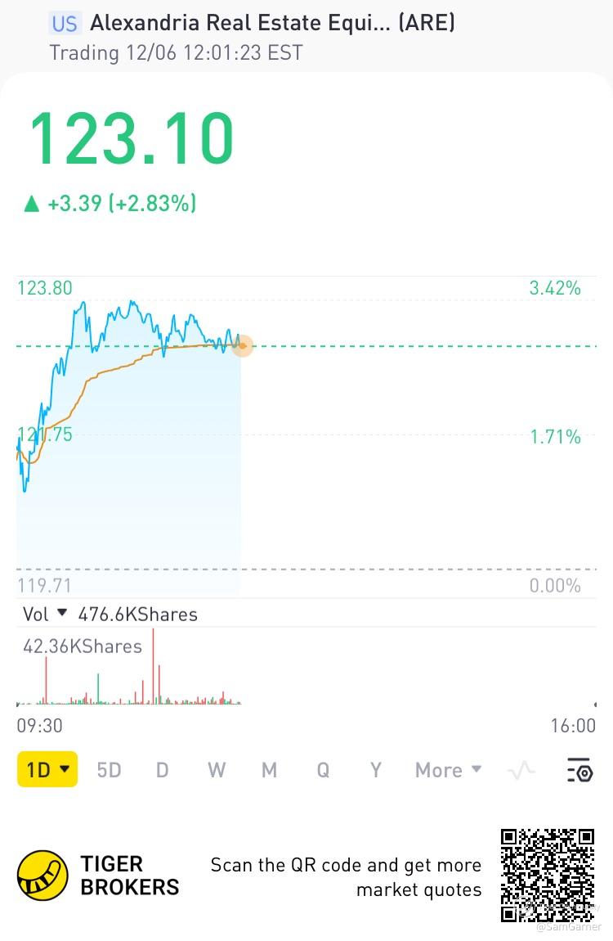
Task: Open the chart settings icon
Action: coord(579,770)
